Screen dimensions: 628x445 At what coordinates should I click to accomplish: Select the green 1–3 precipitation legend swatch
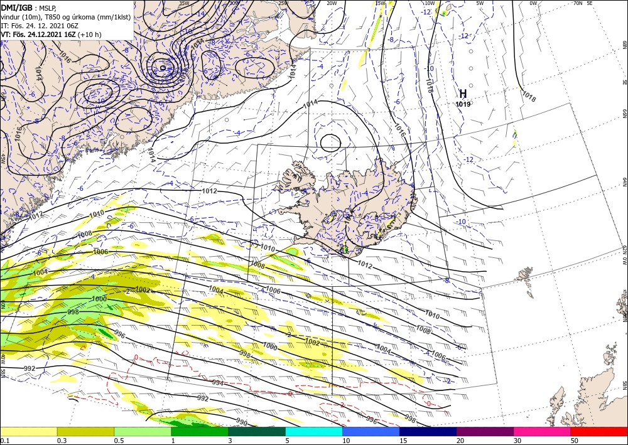pyautogui.click(x=200, y=431)
